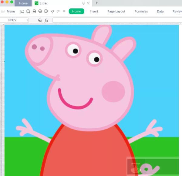This screenshot has width=182, height=176.
Task: Switch to the Home document tab
Action: click(23, 3)
